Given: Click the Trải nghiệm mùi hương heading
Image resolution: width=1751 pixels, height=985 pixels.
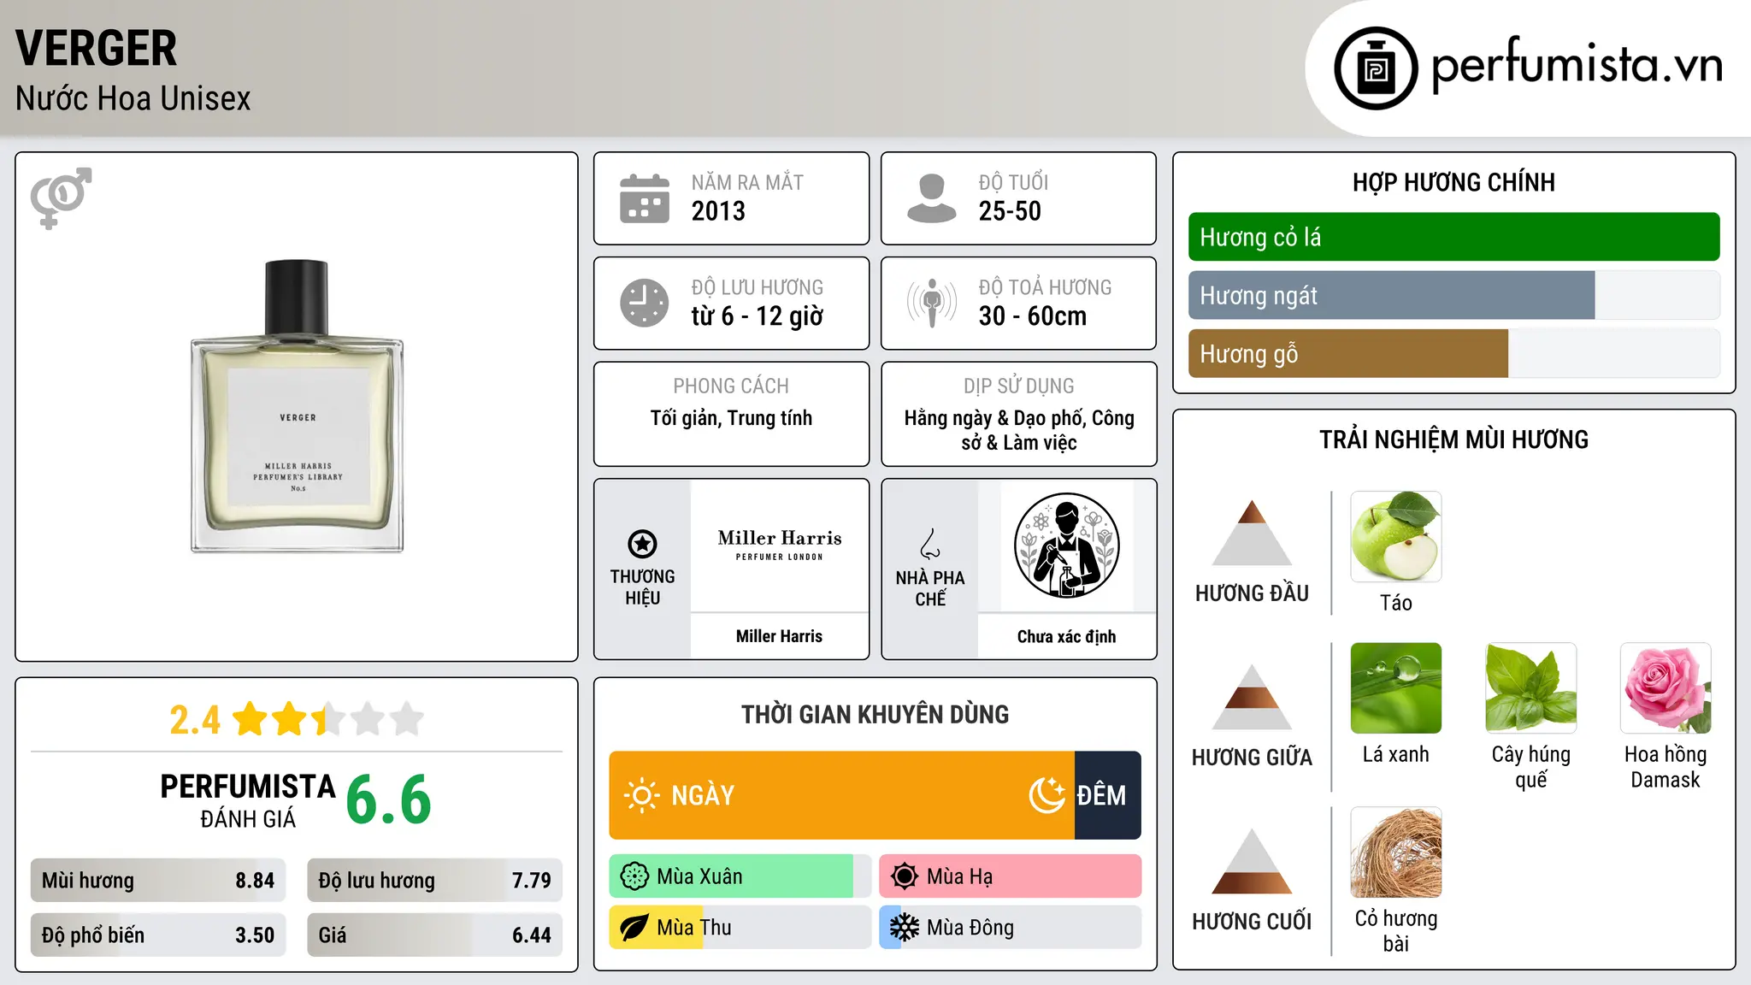Looking at the screenshot, I should (1453, 439).
